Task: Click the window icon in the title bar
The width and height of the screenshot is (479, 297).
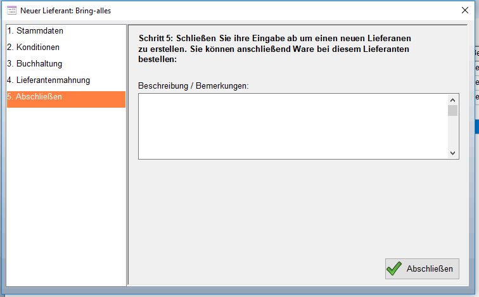Action: click(x=11, y=10)
